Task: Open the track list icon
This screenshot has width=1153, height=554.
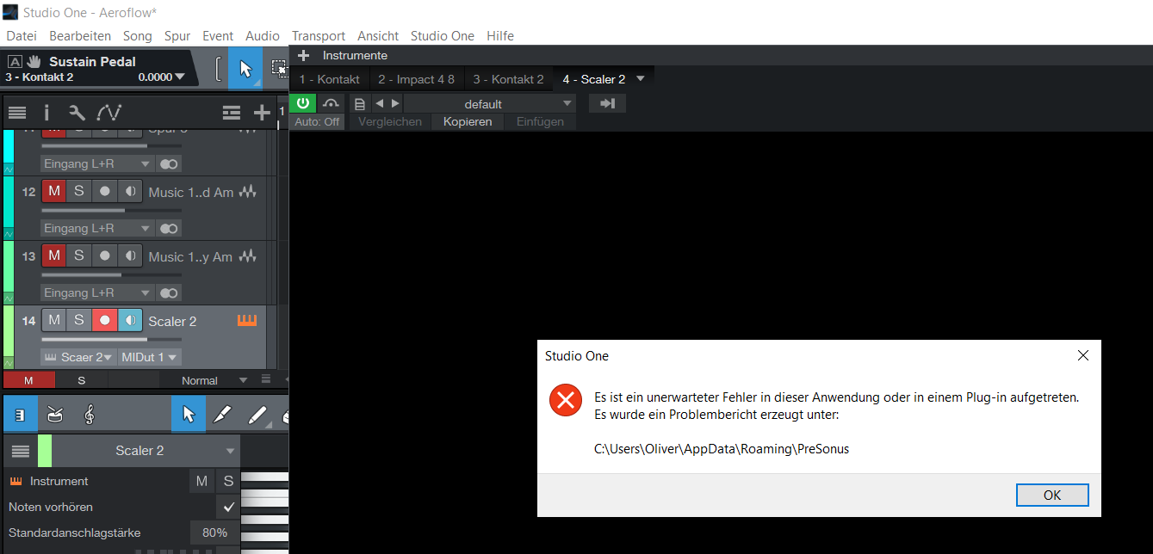Action: (x=17, y=113)
